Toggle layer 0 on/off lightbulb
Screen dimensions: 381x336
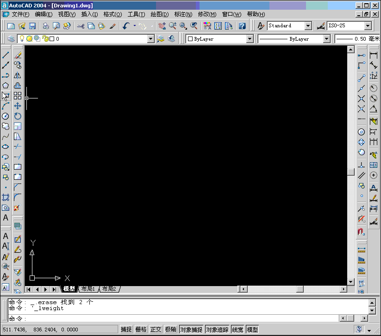[22, 38]
